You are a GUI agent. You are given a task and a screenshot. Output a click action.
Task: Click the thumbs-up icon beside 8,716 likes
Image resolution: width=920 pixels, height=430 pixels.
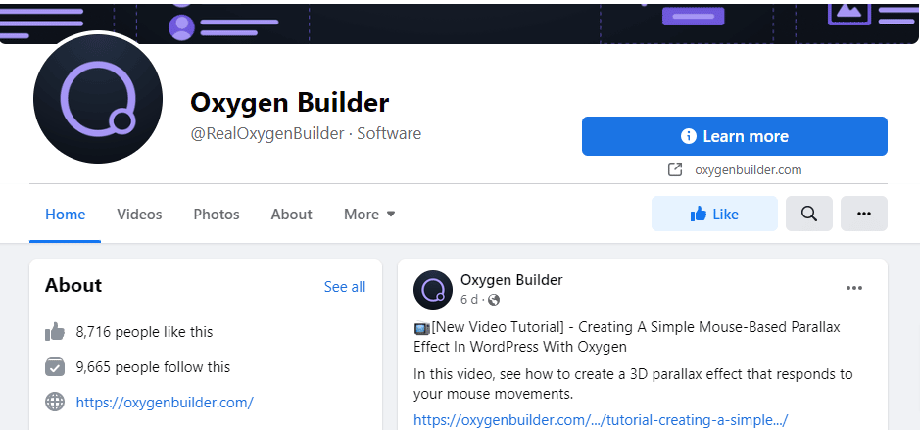point(55,332)
